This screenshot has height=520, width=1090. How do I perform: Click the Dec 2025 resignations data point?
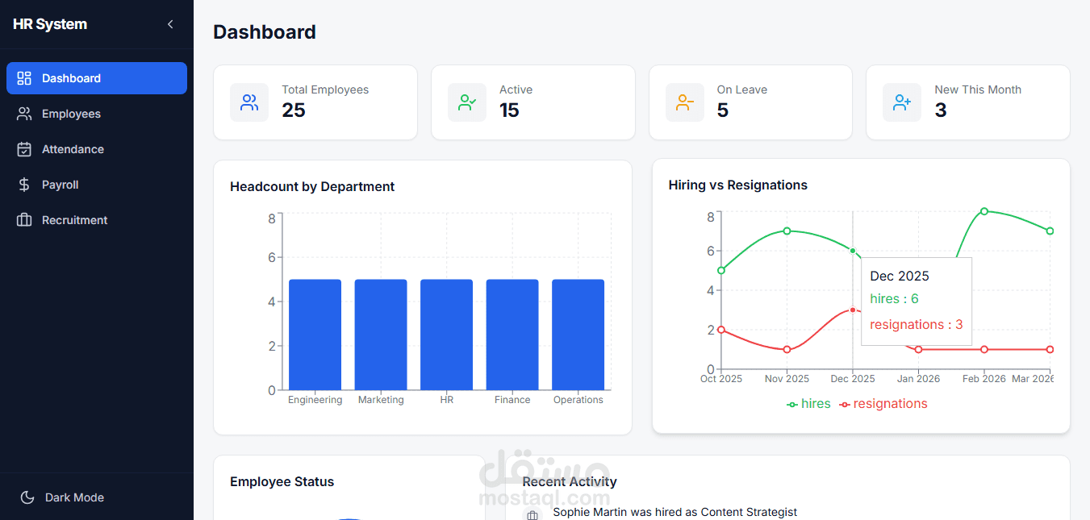click(x=853, y=310)
